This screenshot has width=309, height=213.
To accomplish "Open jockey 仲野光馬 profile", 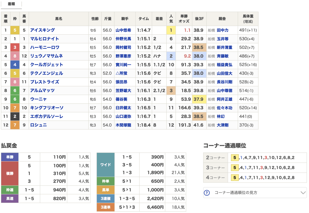I will click(x=123, y=39).
